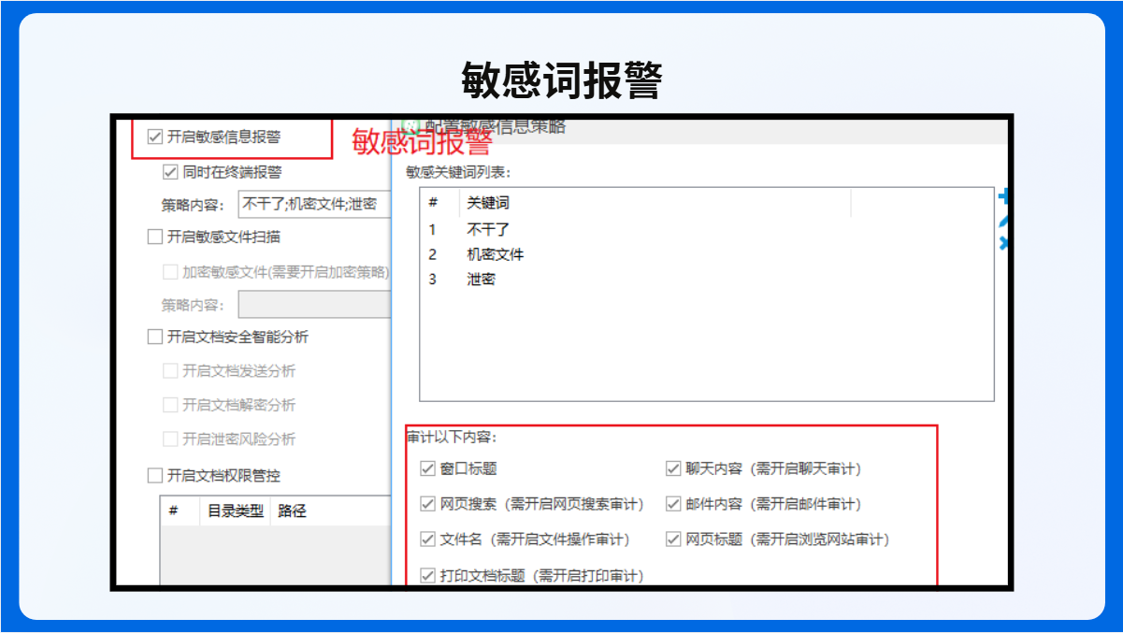This screenshot has height=633, width=1123.
Task: Click the blue delete keyword X icon
Action: coord(1003,243)
